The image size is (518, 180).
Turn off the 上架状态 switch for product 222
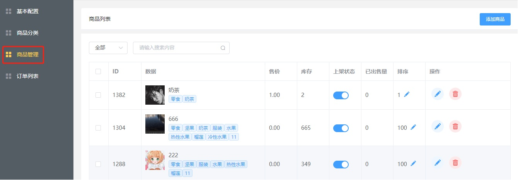click(341, 165)
